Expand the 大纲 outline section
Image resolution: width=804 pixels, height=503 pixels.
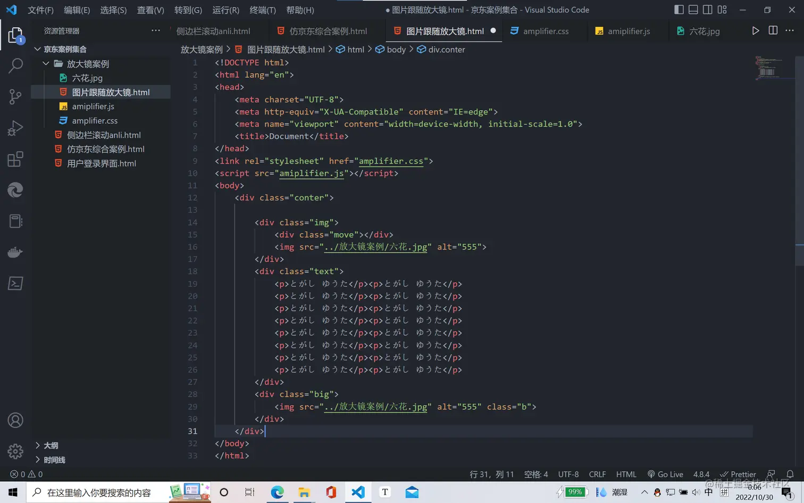coord(101,446)
